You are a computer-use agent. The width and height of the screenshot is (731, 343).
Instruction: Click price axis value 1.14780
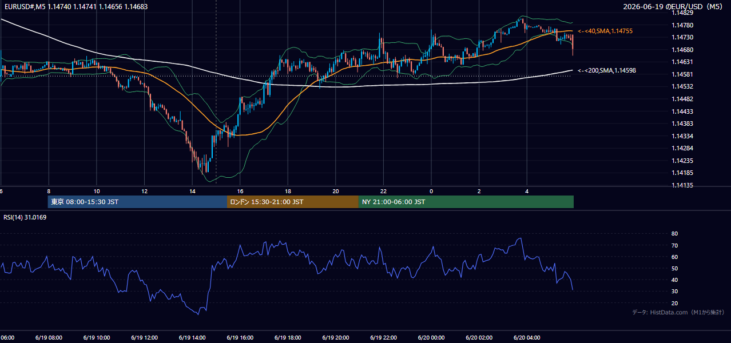(x=682, y=25)
